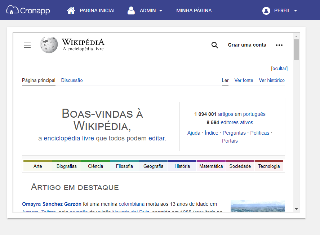Open the Arte category
320x235 pixels.
(37, 166)
